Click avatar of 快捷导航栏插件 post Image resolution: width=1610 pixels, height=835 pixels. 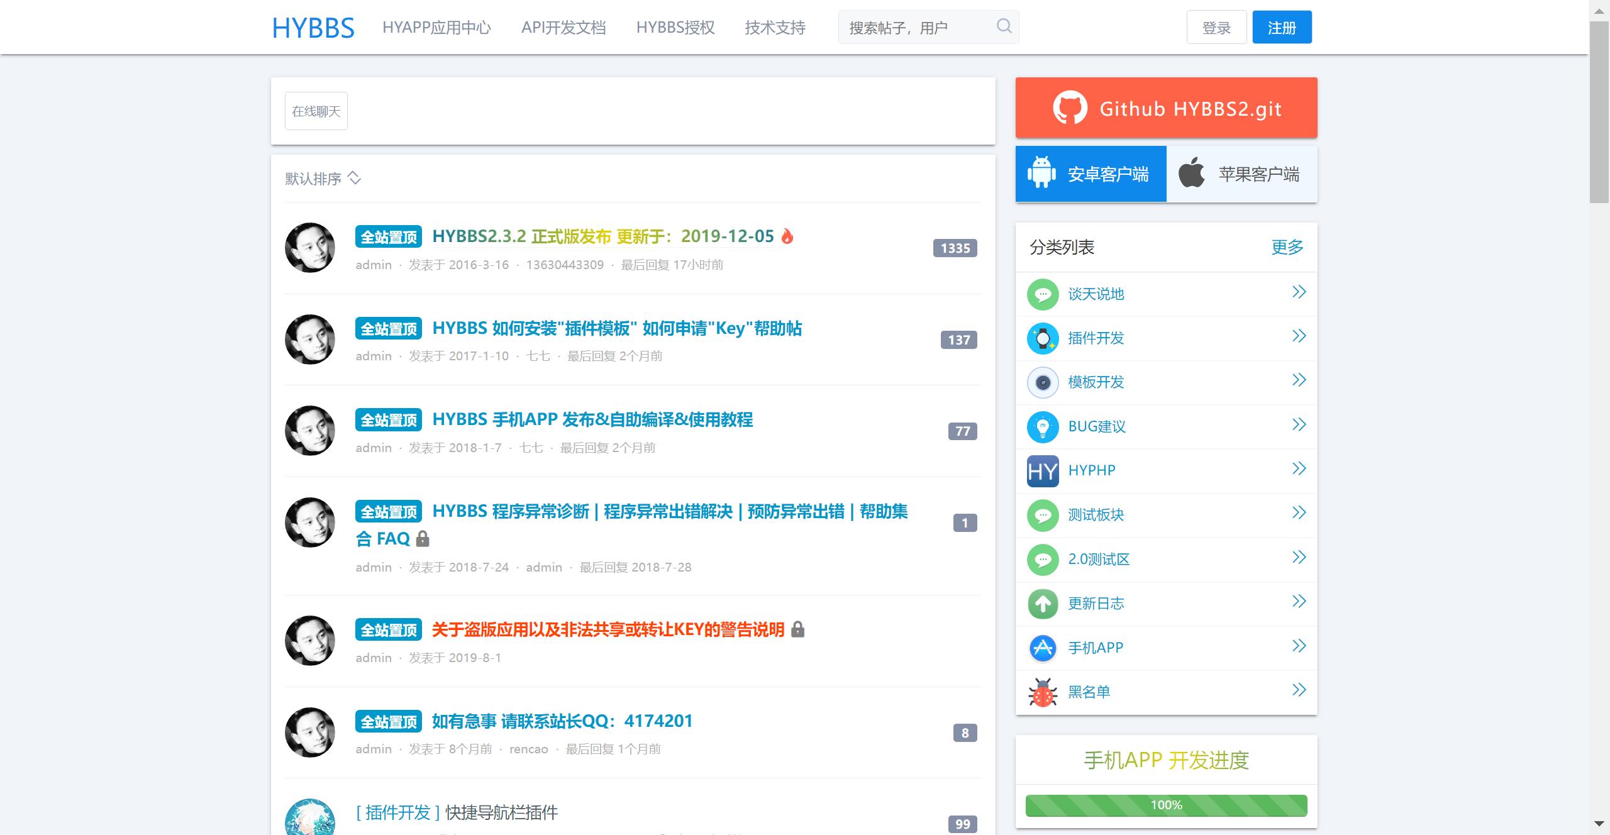(310, 817)
